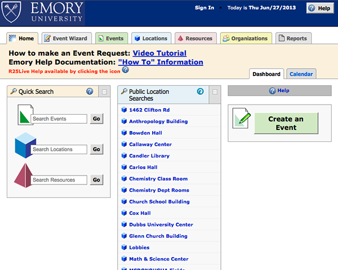This screenshot has width=338, height=270.
Task: Open the Video Tutorial link
Action: coord(159,53)
